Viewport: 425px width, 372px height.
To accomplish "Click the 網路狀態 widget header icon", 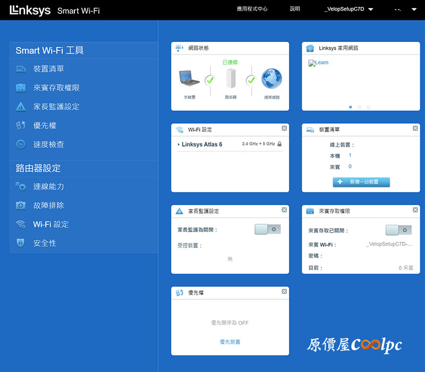I will click(180, 48).
